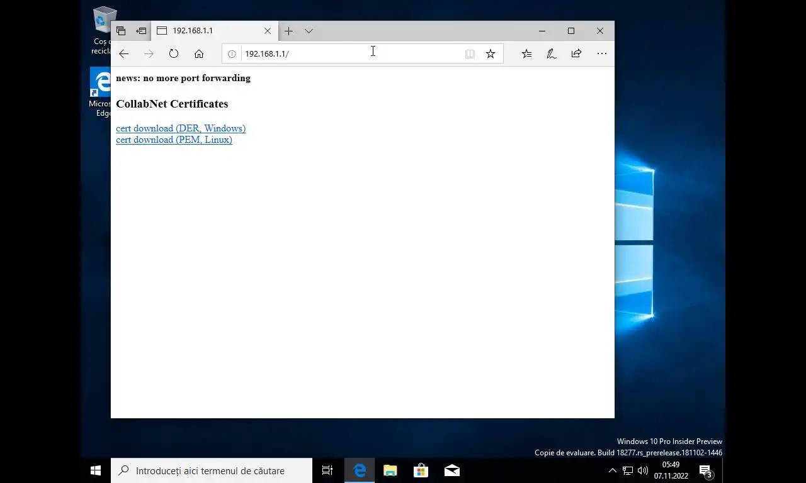Add this page to favorites
This screenshot has height=483, width=806.
pyautogui.click(x=491, y=54)
